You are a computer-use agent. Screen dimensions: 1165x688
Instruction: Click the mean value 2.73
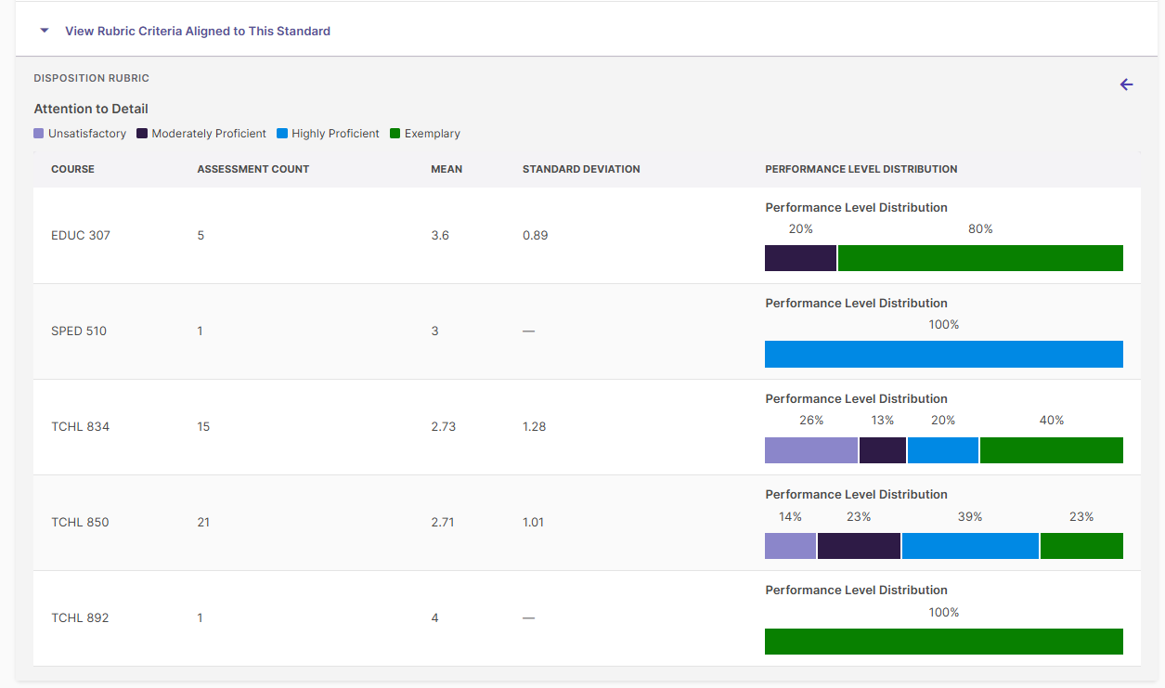point(444,427)
